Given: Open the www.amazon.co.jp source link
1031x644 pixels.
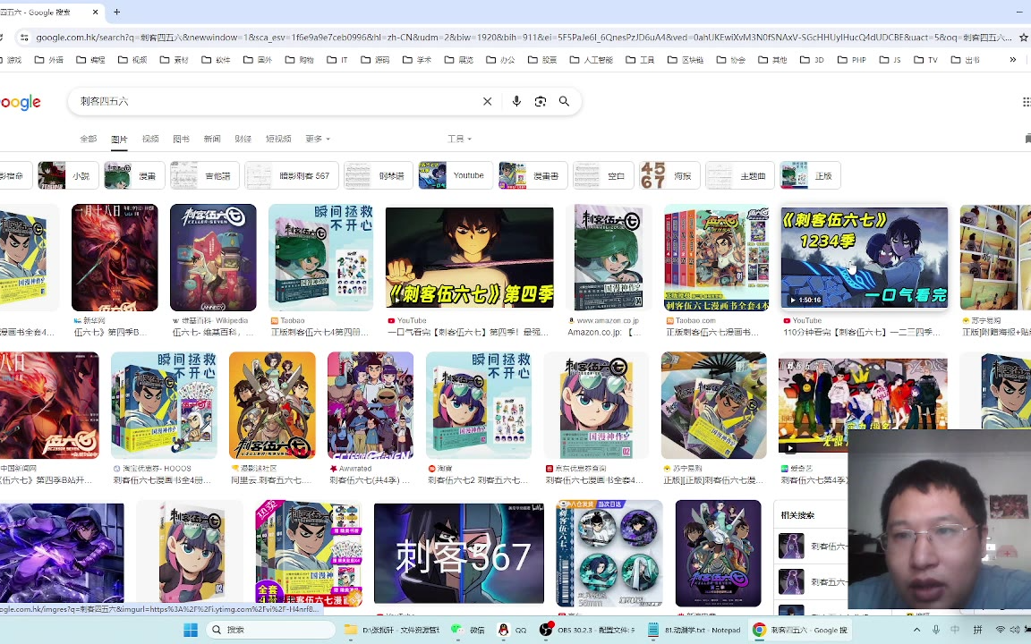Looking at the screenshot, I should click(603, 321).
